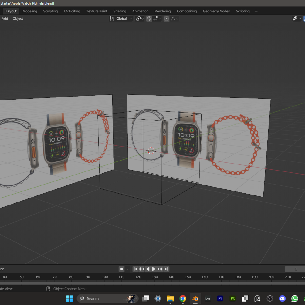Open OBS Studio from the taskbar
Viewport: 305px width, 305px height.
270,299
